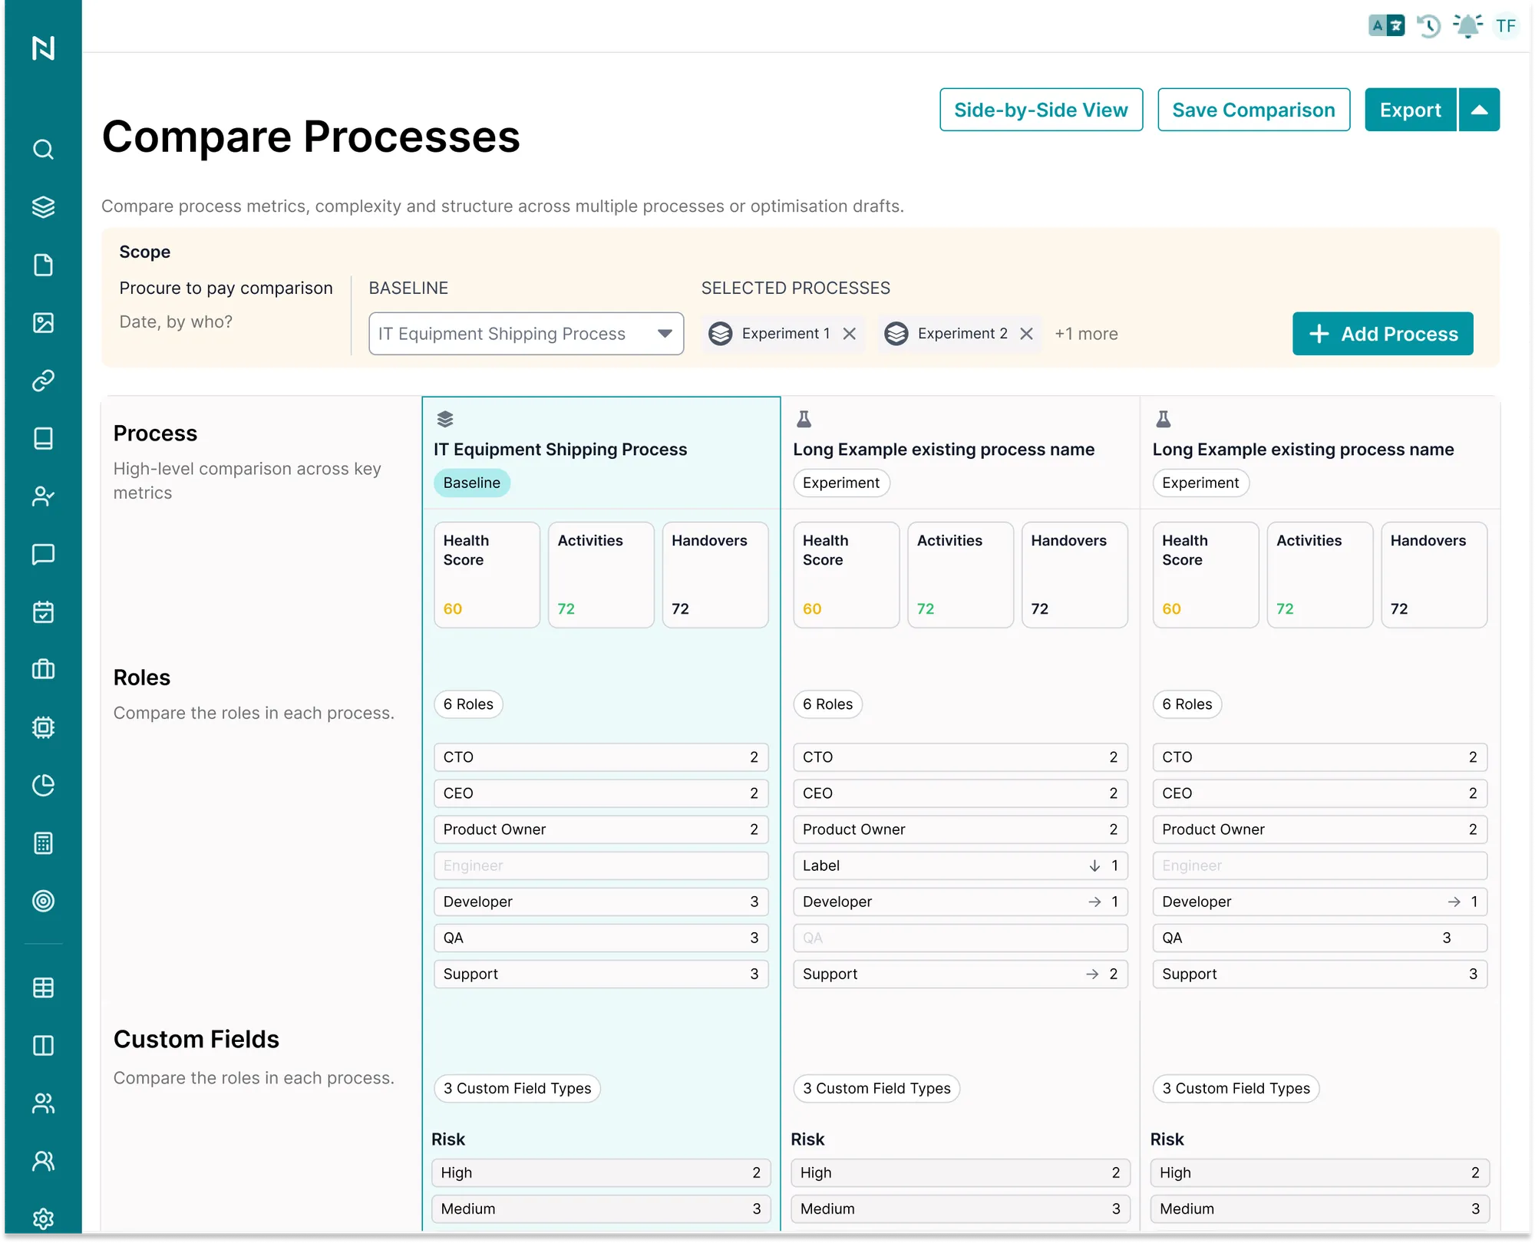The image size is (1535, 1243).
Task: Remove Experiment 1 from selected processes
Action: (x=849, y=334)
